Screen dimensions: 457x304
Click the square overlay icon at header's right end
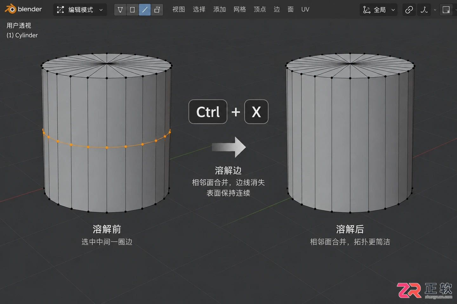[x=446, y=10]
